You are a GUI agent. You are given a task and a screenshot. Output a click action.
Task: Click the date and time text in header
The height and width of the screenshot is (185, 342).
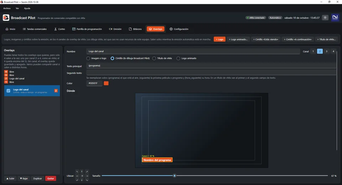[x=302, y=18]
